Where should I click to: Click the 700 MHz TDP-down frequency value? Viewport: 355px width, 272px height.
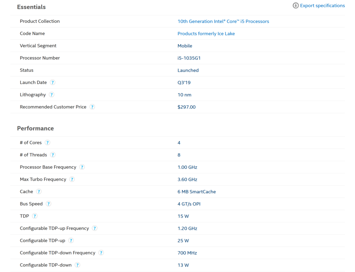(x=187, y=253)
